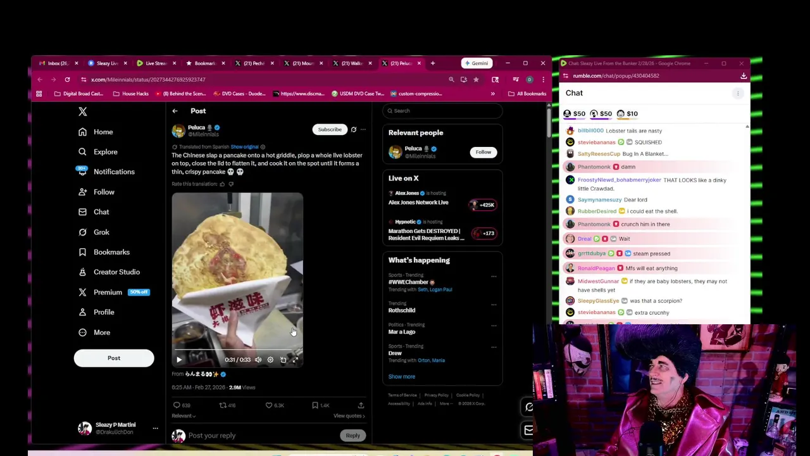Rate translation thumbs down
Screen dimensions: 810x456
tap(231, 184)
